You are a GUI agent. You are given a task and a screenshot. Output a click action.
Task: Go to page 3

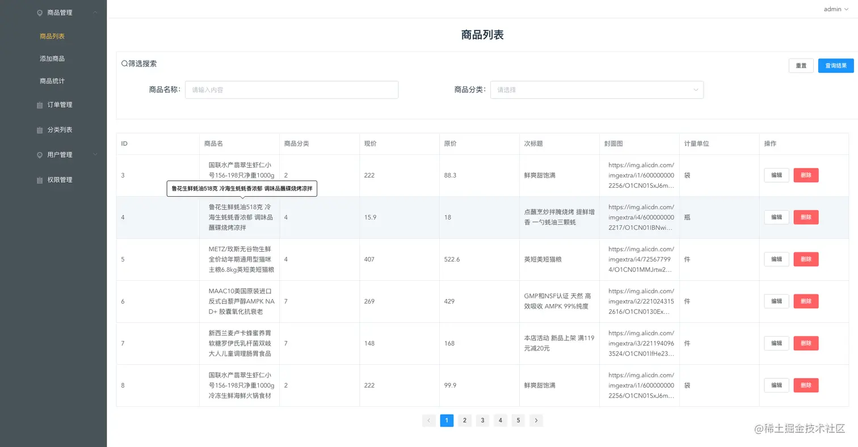[482, 420]
